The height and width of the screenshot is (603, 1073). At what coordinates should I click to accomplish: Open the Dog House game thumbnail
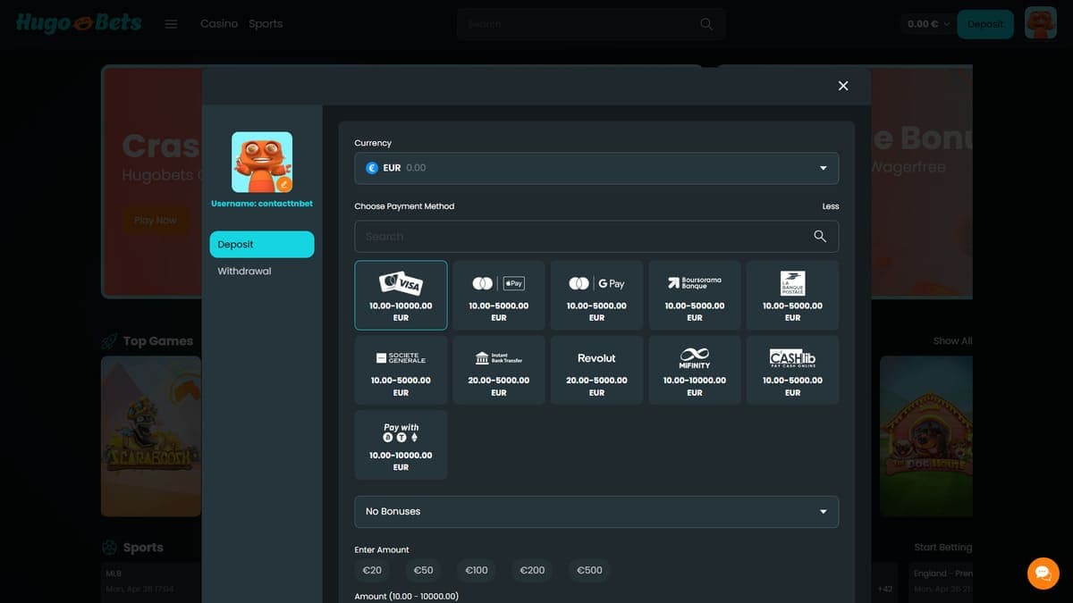point(925,436)
